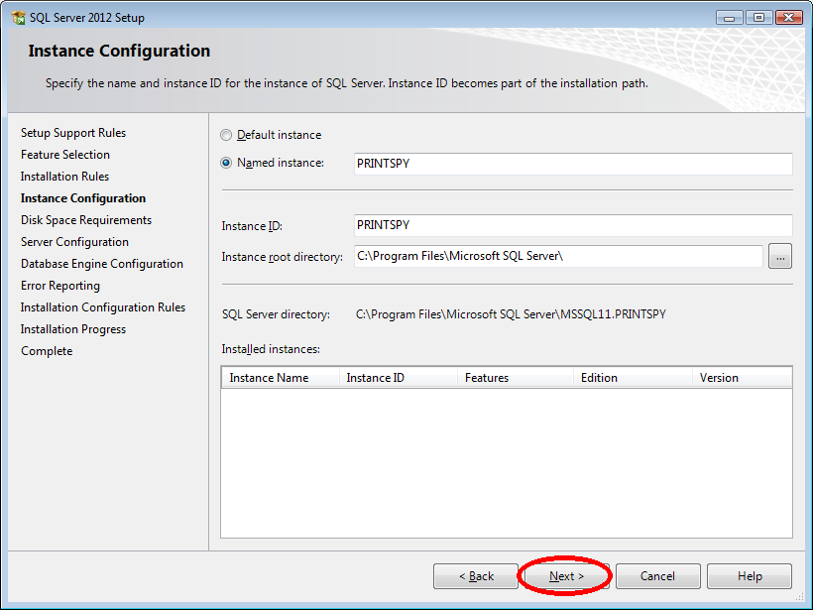Screen dimensions: 813x610
Task: Select the Named instance radio button
Action: click(226, 163)
